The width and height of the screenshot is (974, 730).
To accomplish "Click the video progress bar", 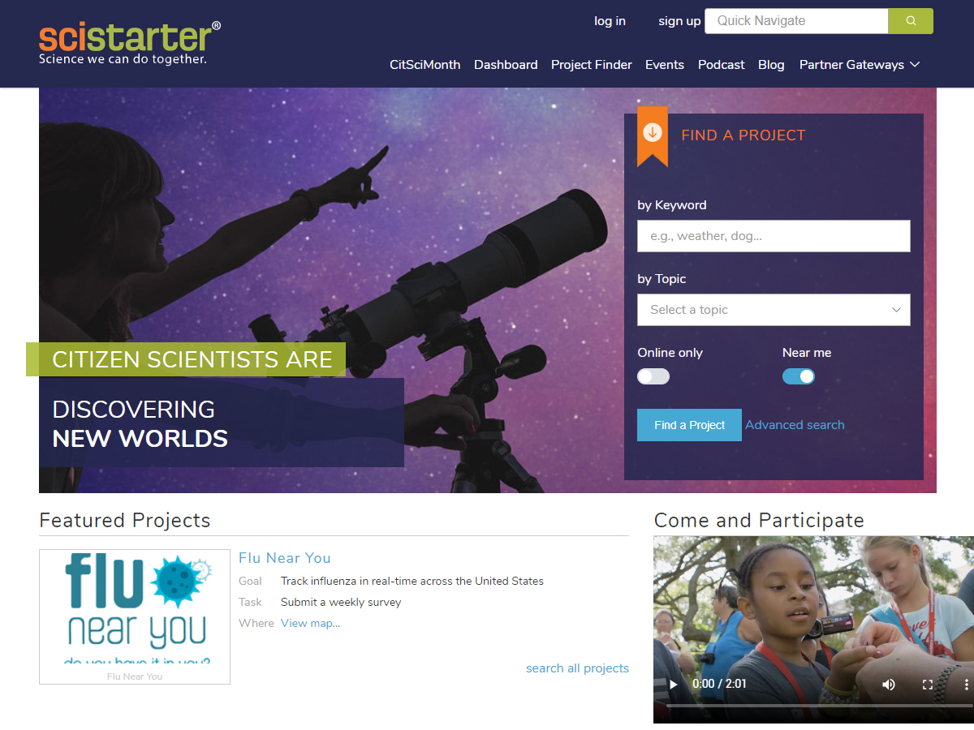I will [x=812, y=706].
